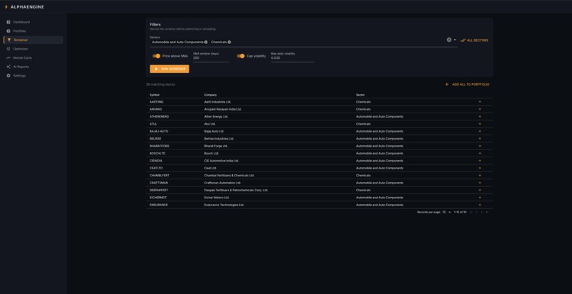Click the ALL SECTORS button

coord(474,40)
